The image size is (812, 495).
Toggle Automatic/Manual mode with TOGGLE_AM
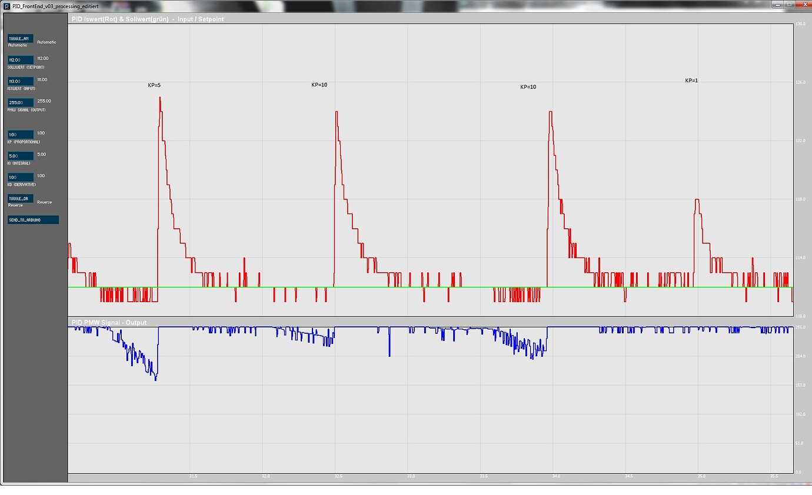click(x=21, y=38)
